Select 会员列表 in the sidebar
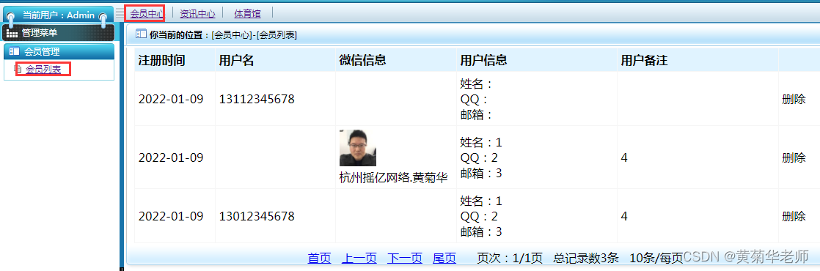The width and height of the screenshot is (820, 271). coord(43,70)
